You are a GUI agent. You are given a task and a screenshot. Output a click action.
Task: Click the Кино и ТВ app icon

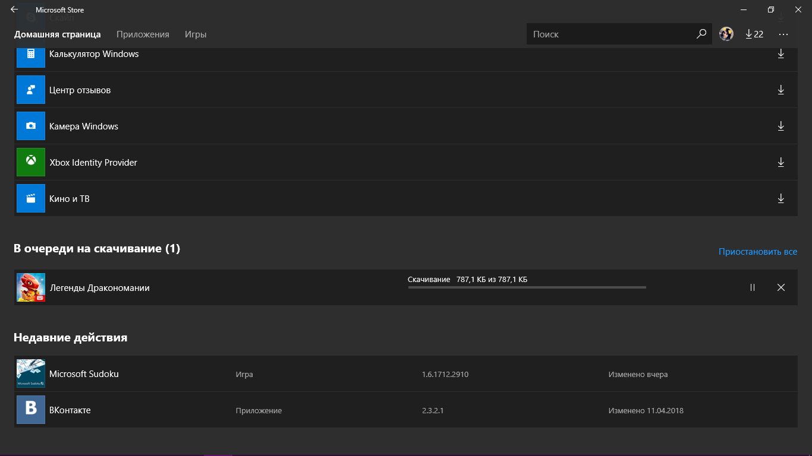(31, 199)
